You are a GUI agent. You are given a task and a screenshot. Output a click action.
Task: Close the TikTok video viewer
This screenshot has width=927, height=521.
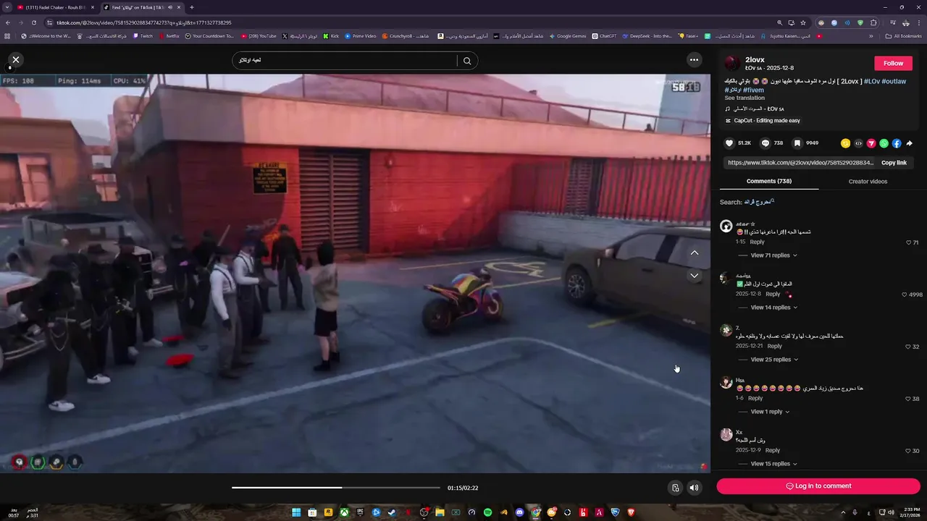point(15,60)
